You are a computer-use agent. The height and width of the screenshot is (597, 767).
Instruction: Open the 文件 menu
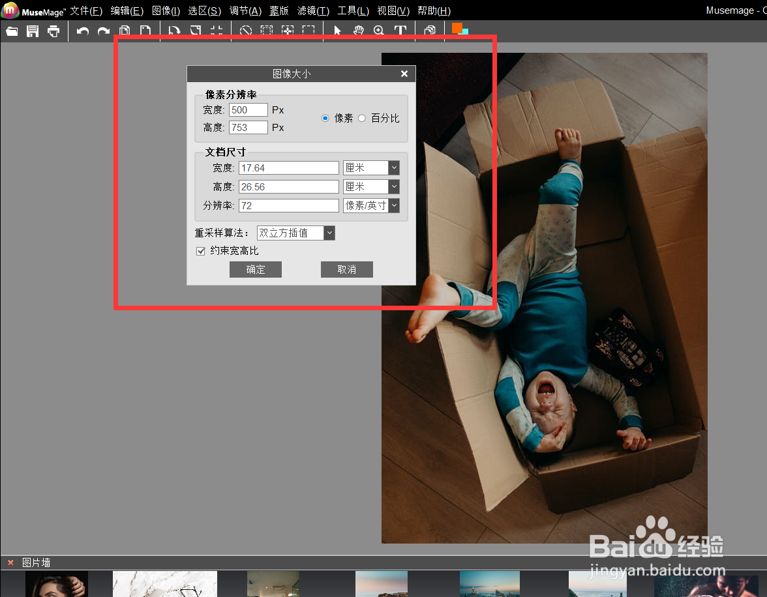coord(86,11)
